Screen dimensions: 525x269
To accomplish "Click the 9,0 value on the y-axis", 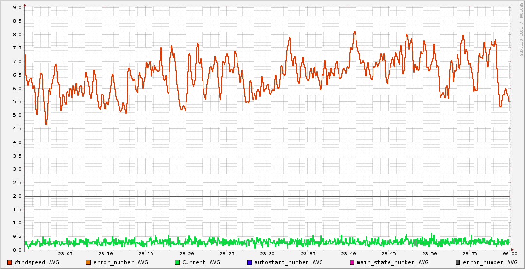I will [x=17, y=7].
